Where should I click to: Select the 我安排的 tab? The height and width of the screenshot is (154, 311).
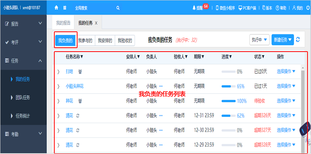[105, 41]
